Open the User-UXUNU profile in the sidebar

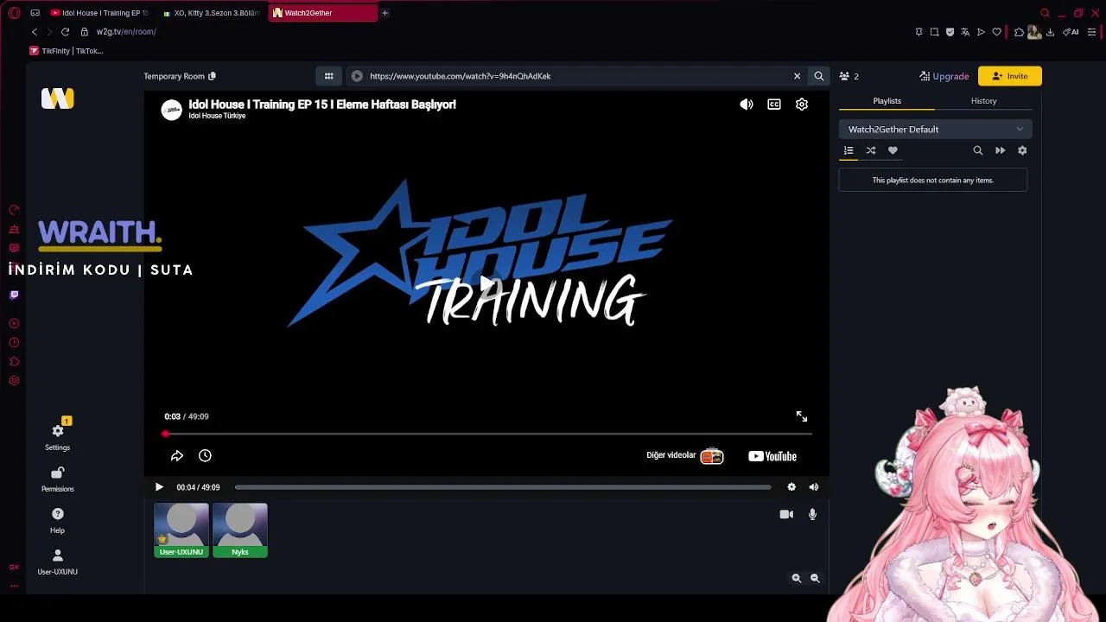(x=58, y=562)
